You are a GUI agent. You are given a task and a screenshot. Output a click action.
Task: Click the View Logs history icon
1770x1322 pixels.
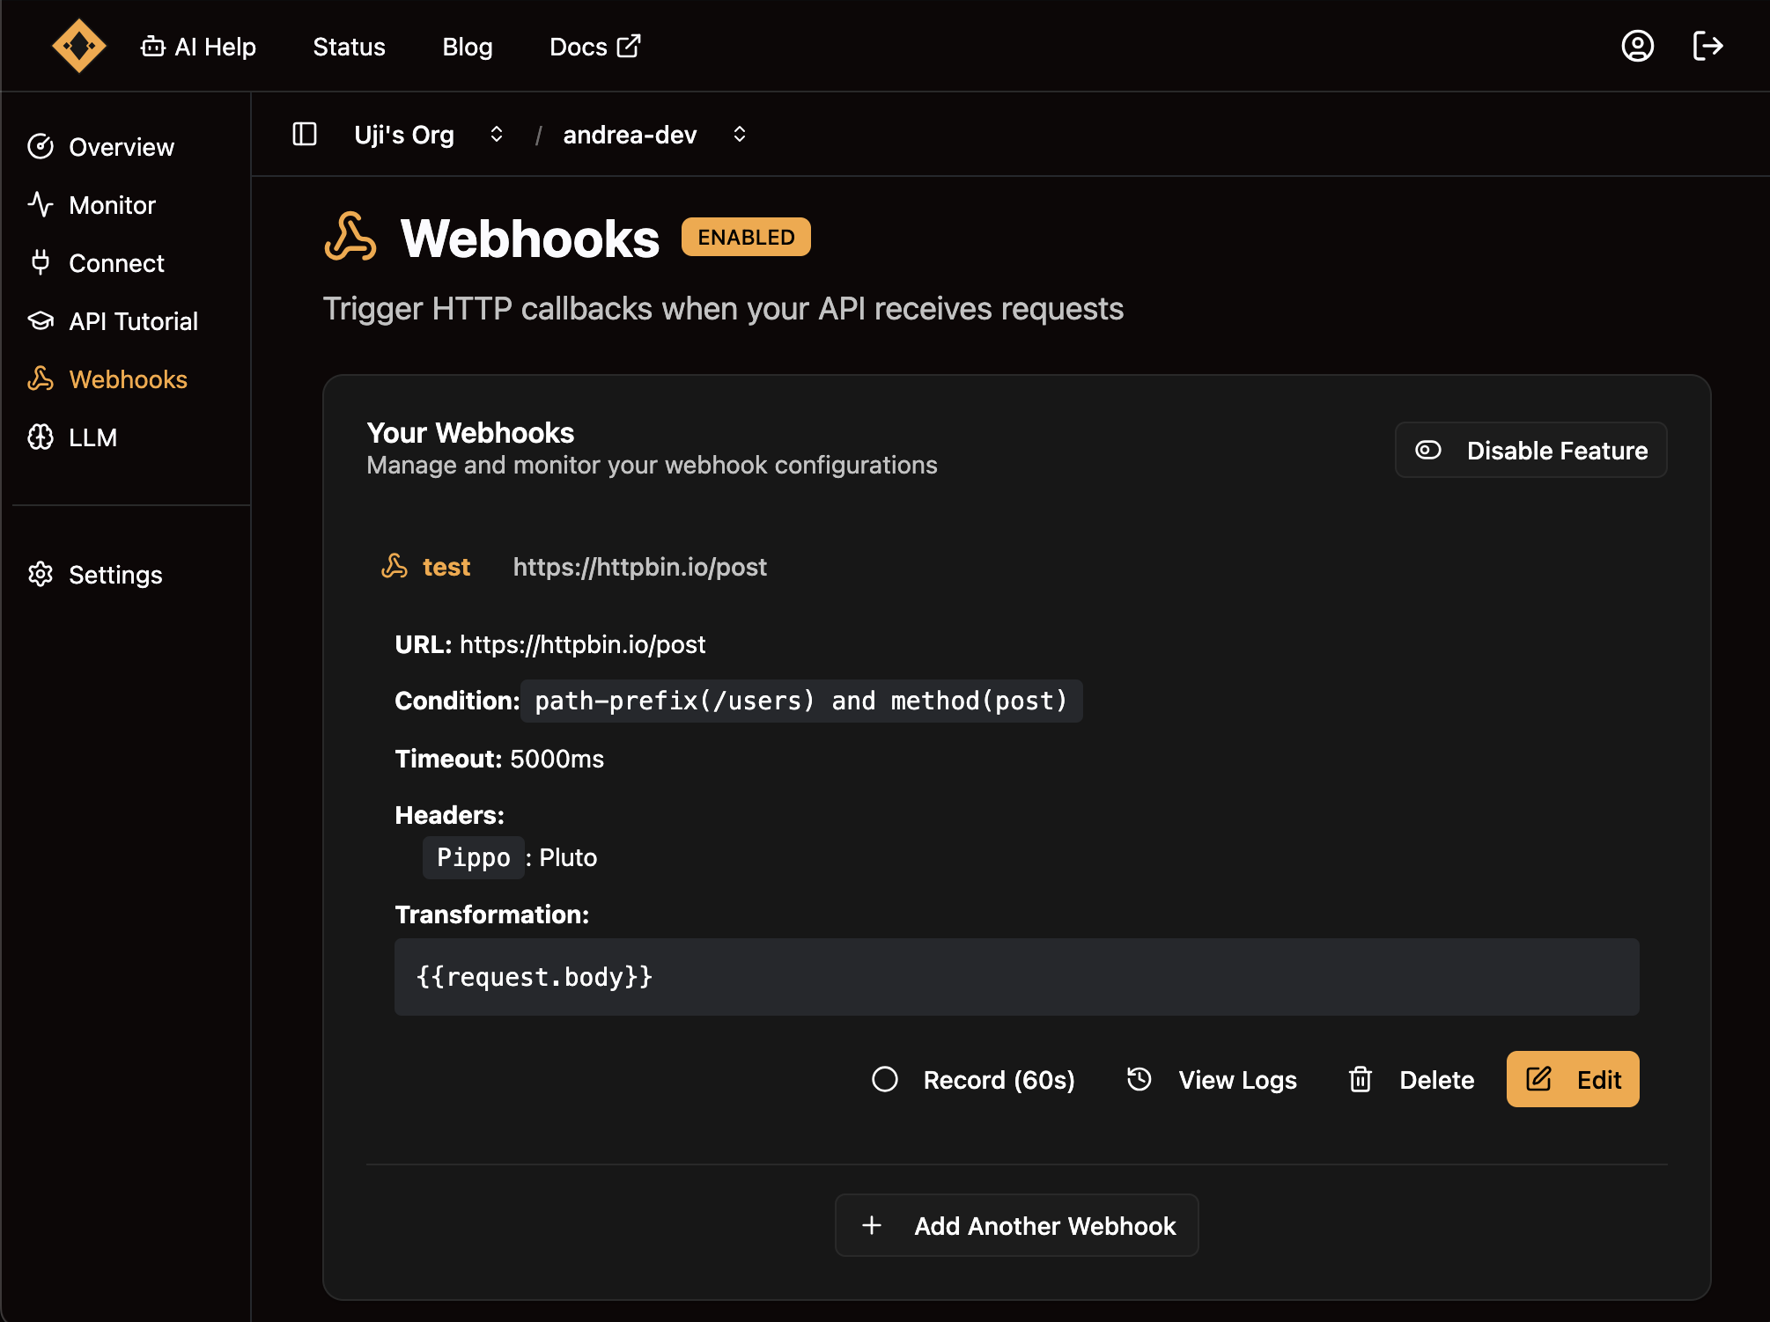pyautogui.click(x=1139, y=1079)
